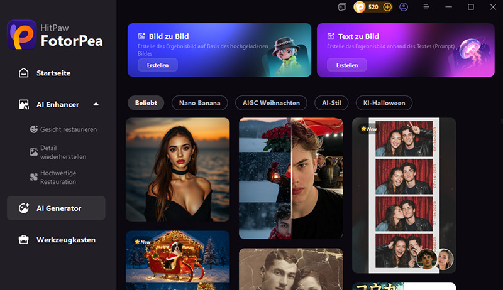This screenshot has width=503, height=290.
Task: Go to Startseite in the sidebar
Action: [x=53, y=73]
